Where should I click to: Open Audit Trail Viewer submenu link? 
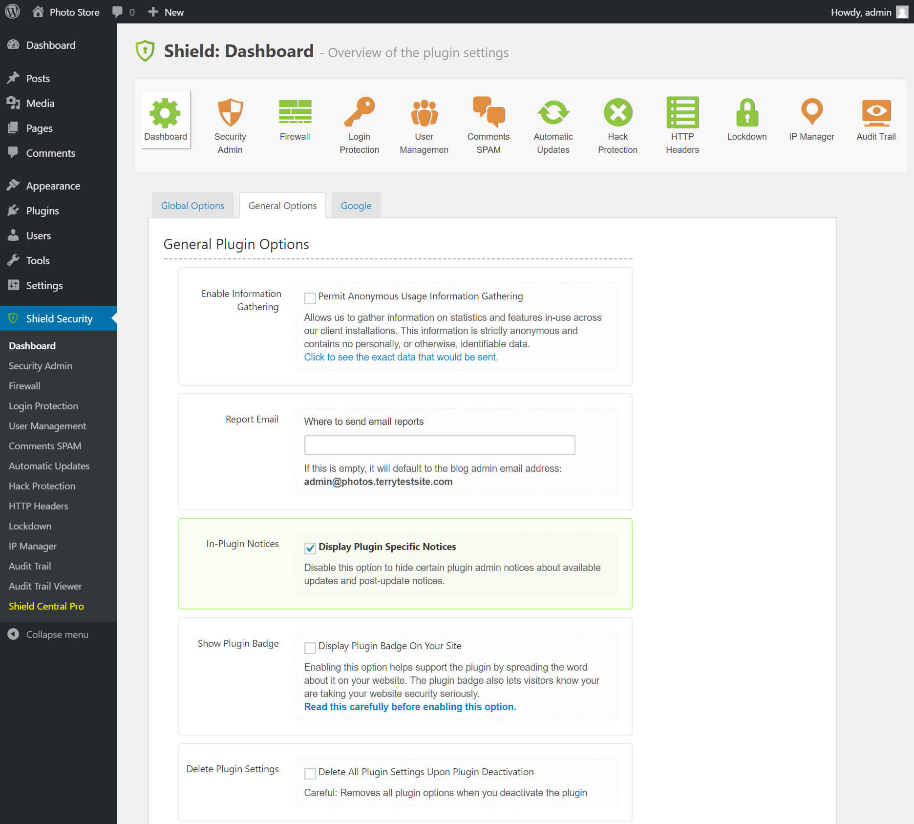point(45,586)
